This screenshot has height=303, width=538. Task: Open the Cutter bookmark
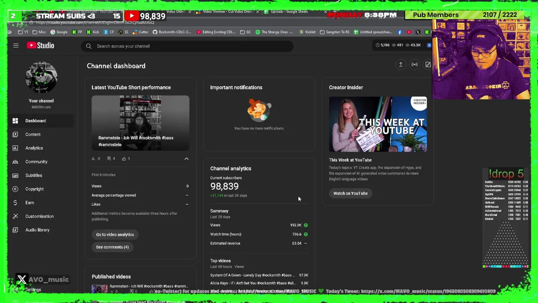coord(140,32)
